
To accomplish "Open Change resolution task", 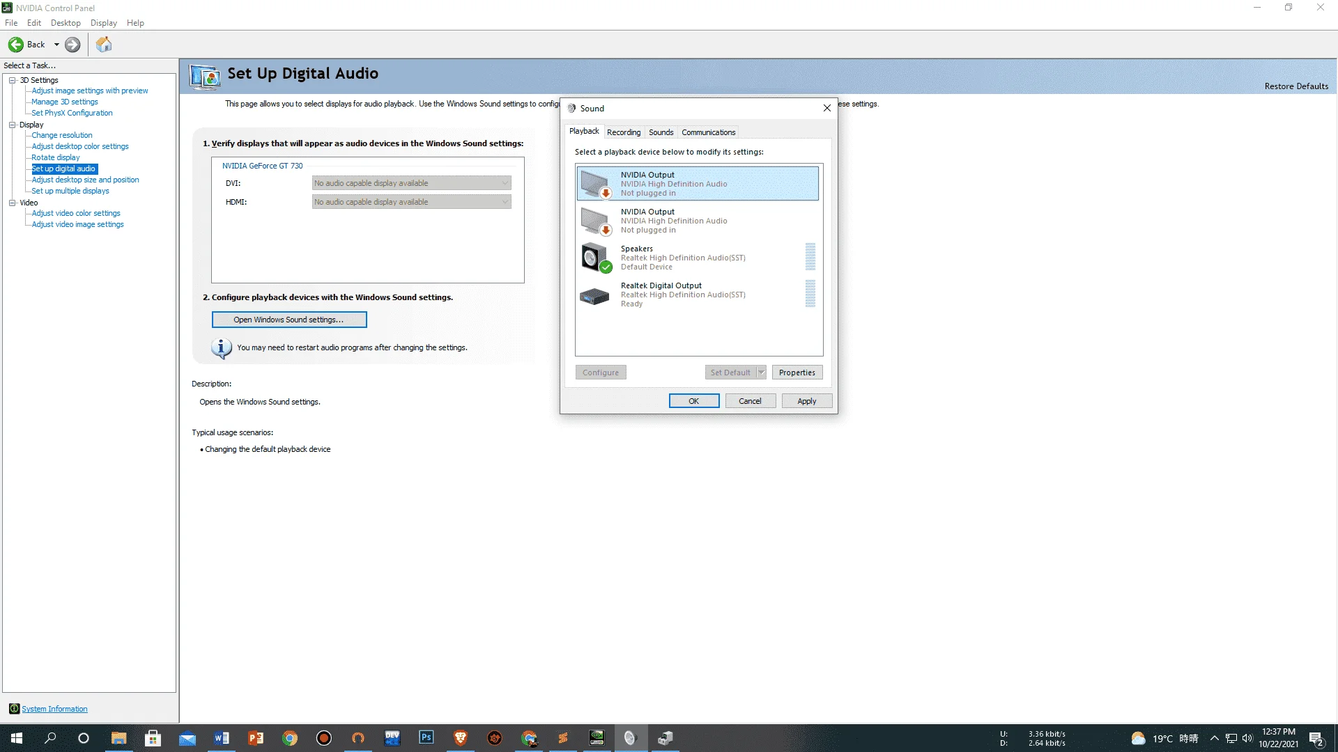I will pos(62,135).
